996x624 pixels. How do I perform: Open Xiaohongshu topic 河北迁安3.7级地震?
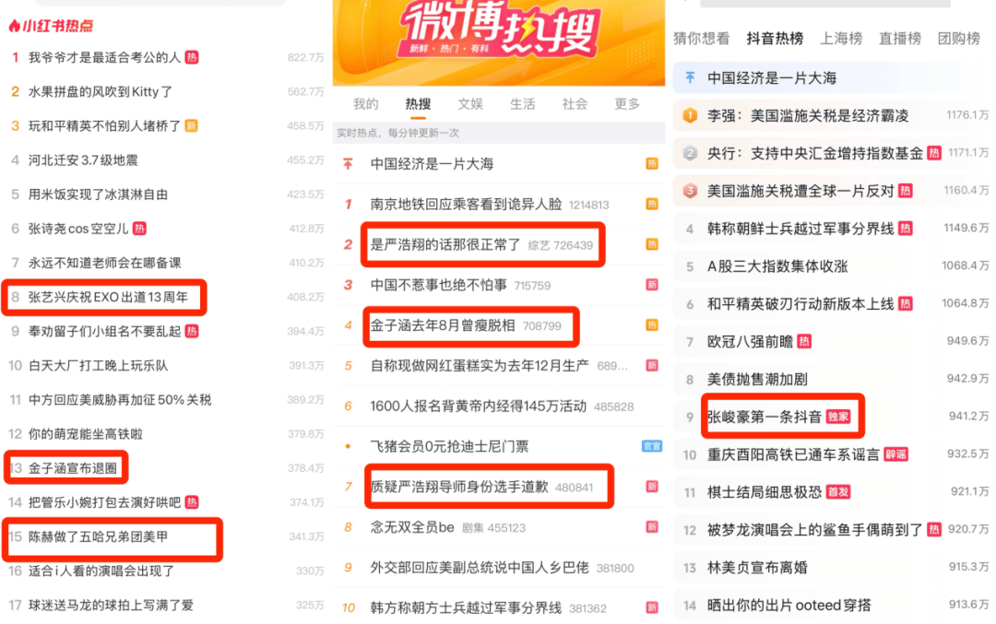tap(83, 160)
